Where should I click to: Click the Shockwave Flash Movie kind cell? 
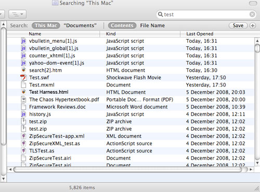[134, 78]
